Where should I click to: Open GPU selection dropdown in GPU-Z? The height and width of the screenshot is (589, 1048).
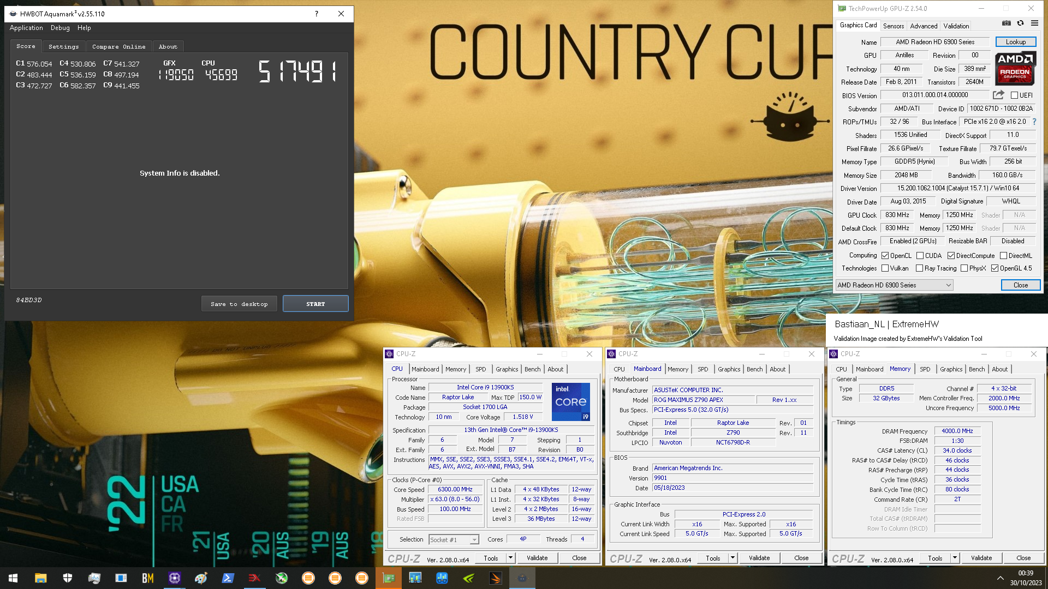894,285
